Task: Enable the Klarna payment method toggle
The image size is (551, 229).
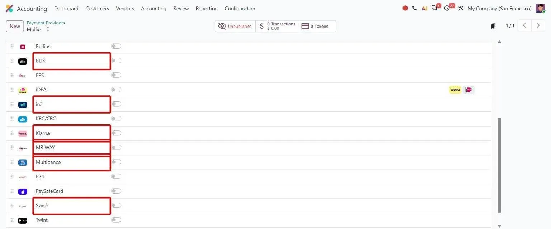Action: [116, 133]
